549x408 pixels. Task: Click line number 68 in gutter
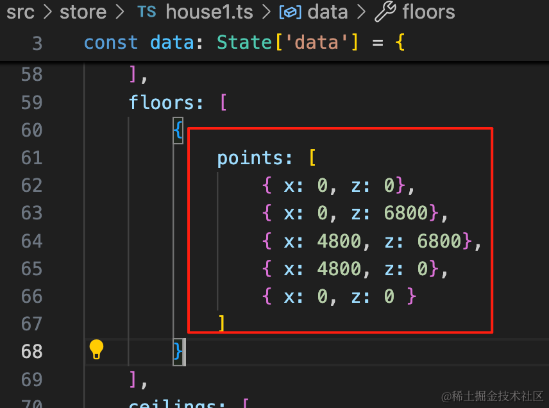(x=31, y=352)
